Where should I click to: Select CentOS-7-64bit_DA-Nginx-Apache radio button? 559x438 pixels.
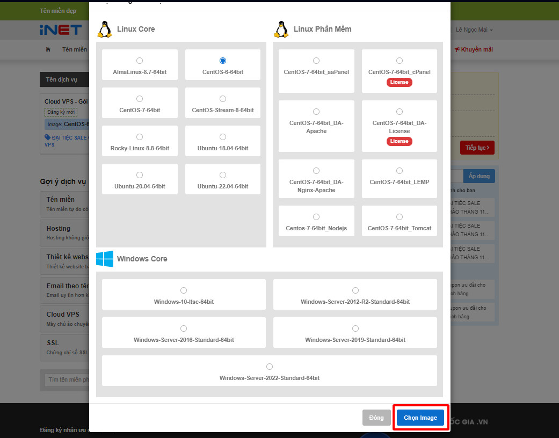point(316,171)
